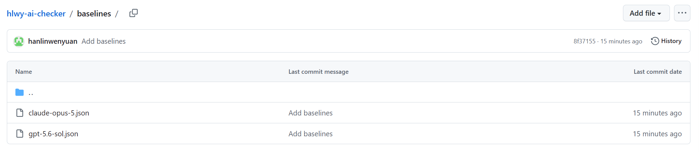Open Add baselines message for gpt-5.6-sol.json
This screenshot has height=152, width=699.
click(310, 134)
